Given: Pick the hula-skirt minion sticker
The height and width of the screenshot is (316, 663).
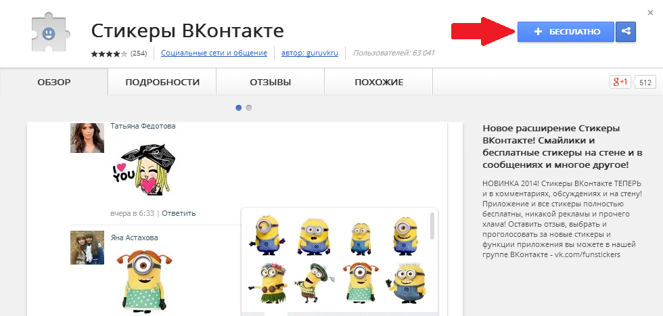Looking at the screenshot, I should [267, 284].
